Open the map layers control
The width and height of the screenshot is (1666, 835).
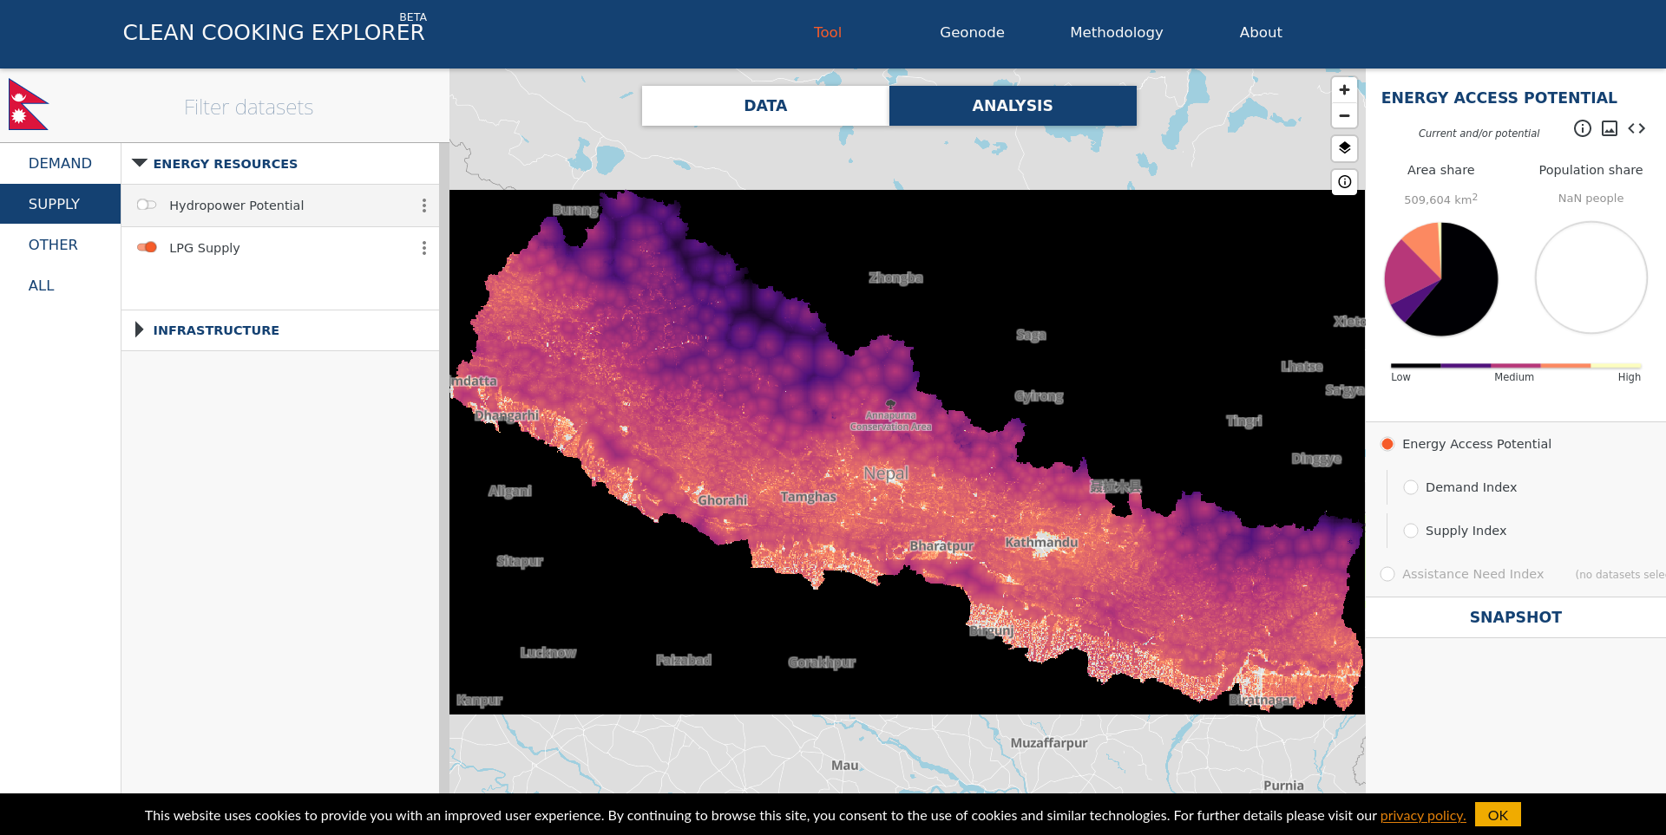point(1344,148)
